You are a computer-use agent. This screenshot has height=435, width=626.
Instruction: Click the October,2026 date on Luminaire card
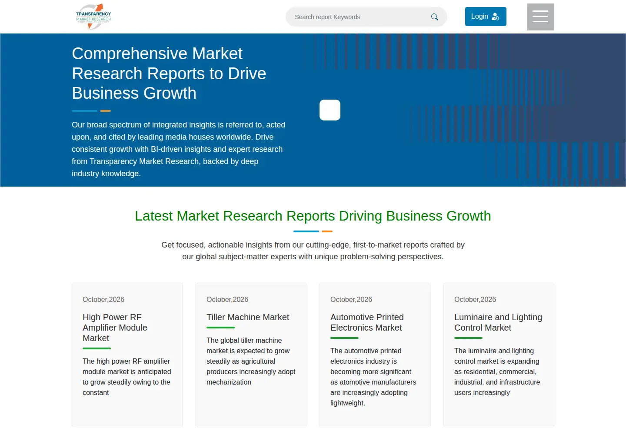(475, 299)
